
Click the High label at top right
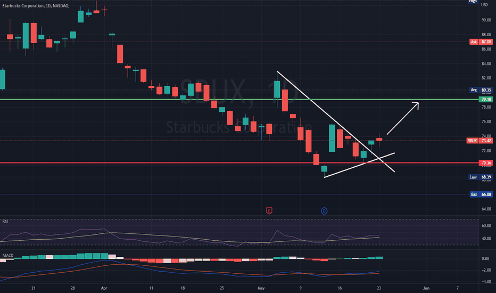(x=473, y=1)
